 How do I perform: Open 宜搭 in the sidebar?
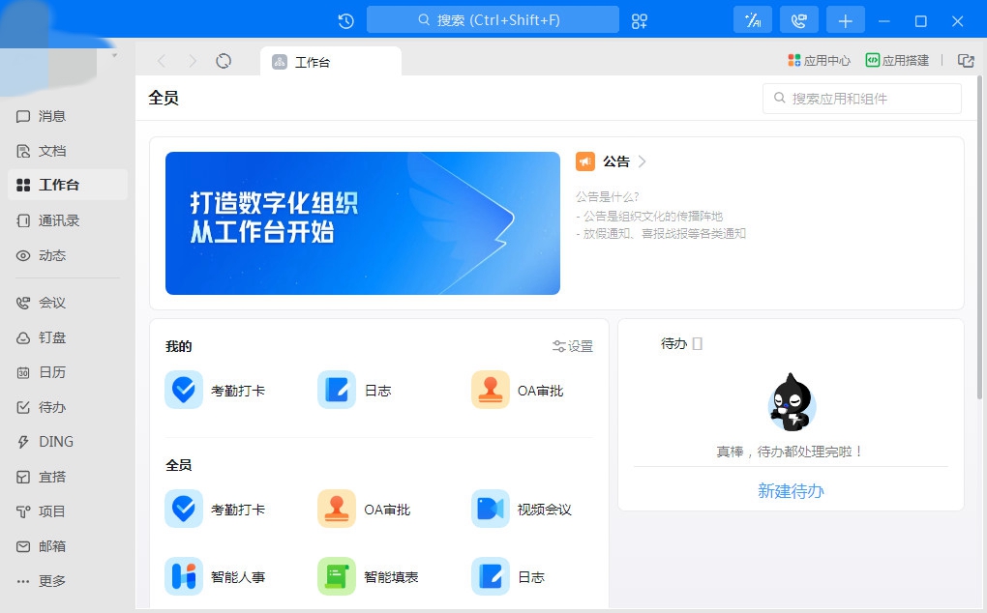tap(68, 477)
